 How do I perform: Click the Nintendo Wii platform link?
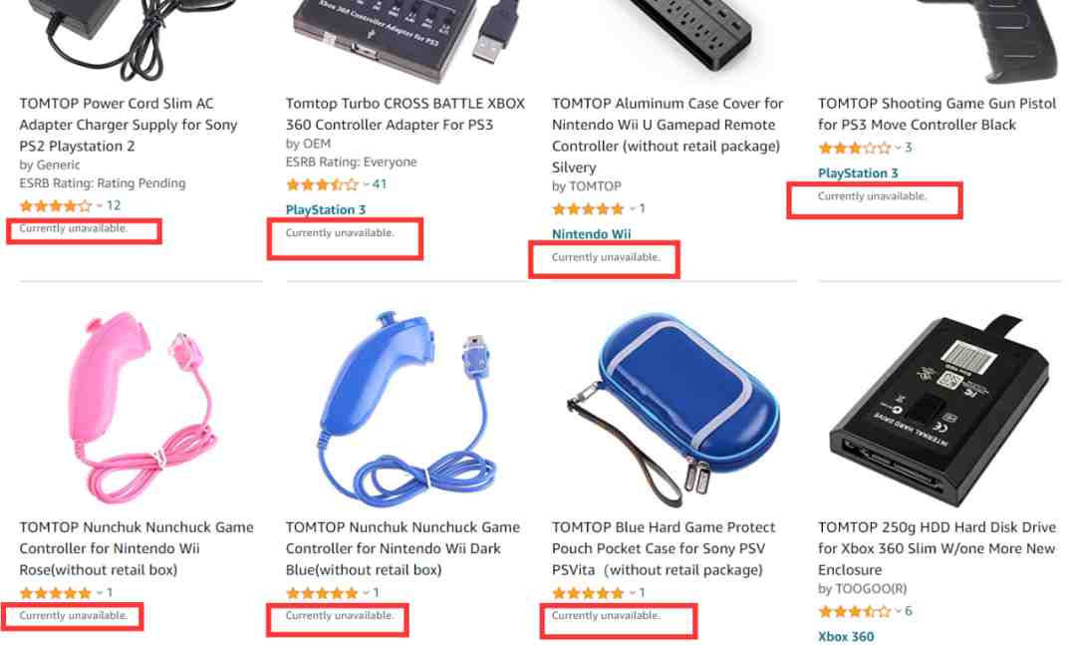pyautogui.click(x=591, y=234)
